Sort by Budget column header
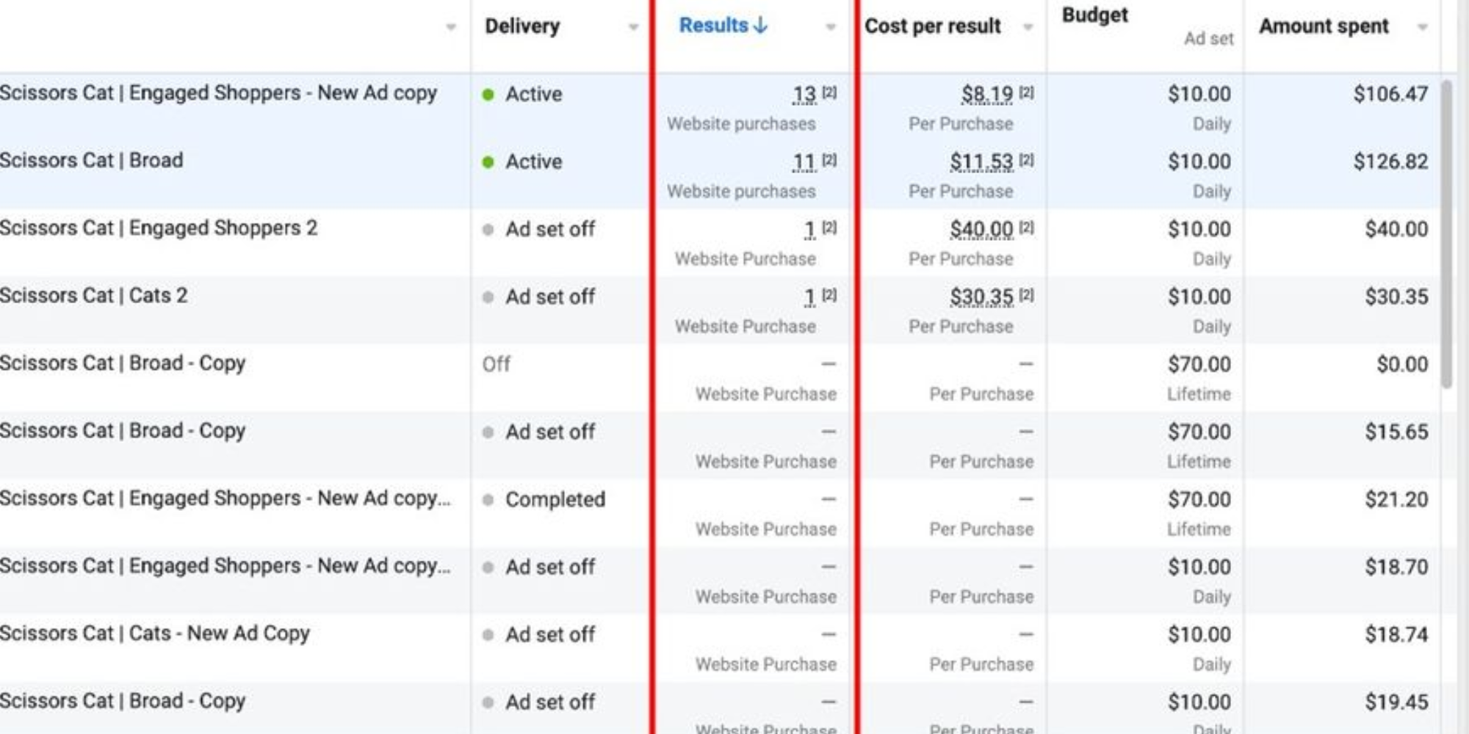Screen dimensions: 1469x734 pos(1094,15)
